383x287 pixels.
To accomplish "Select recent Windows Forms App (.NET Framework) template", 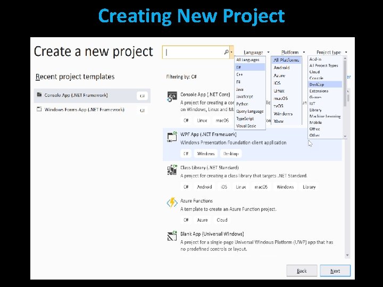I will [92, 109].
